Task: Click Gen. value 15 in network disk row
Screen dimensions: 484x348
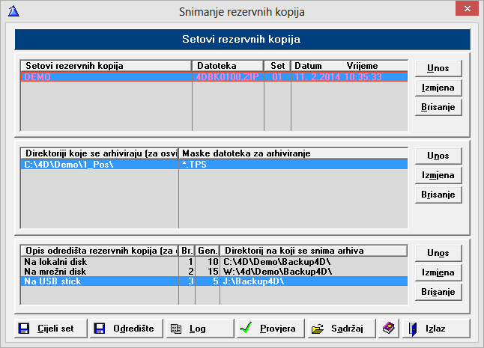Action: click(x=208, y=271)
